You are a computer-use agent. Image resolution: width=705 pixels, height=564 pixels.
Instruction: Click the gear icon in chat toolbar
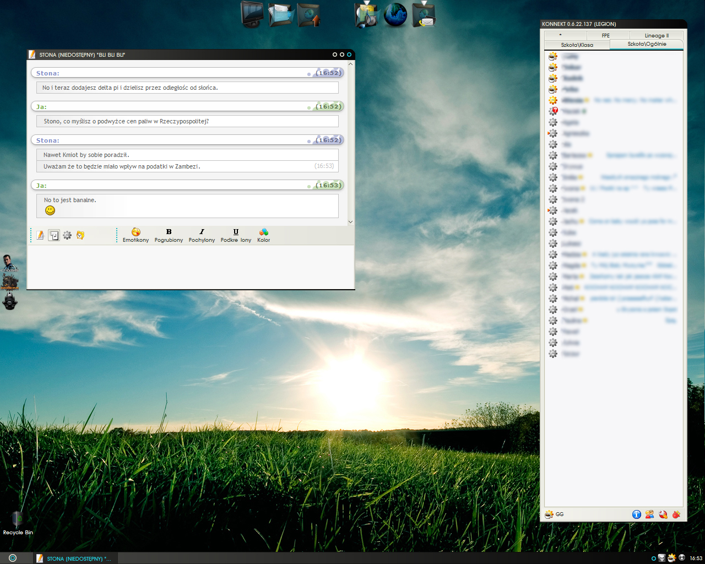point(67,235)
